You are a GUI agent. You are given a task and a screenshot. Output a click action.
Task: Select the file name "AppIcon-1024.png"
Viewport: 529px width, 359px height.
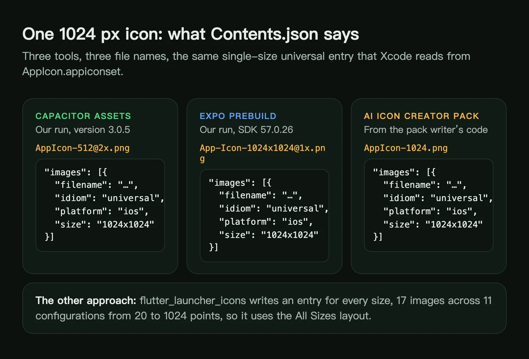point(406,148)
